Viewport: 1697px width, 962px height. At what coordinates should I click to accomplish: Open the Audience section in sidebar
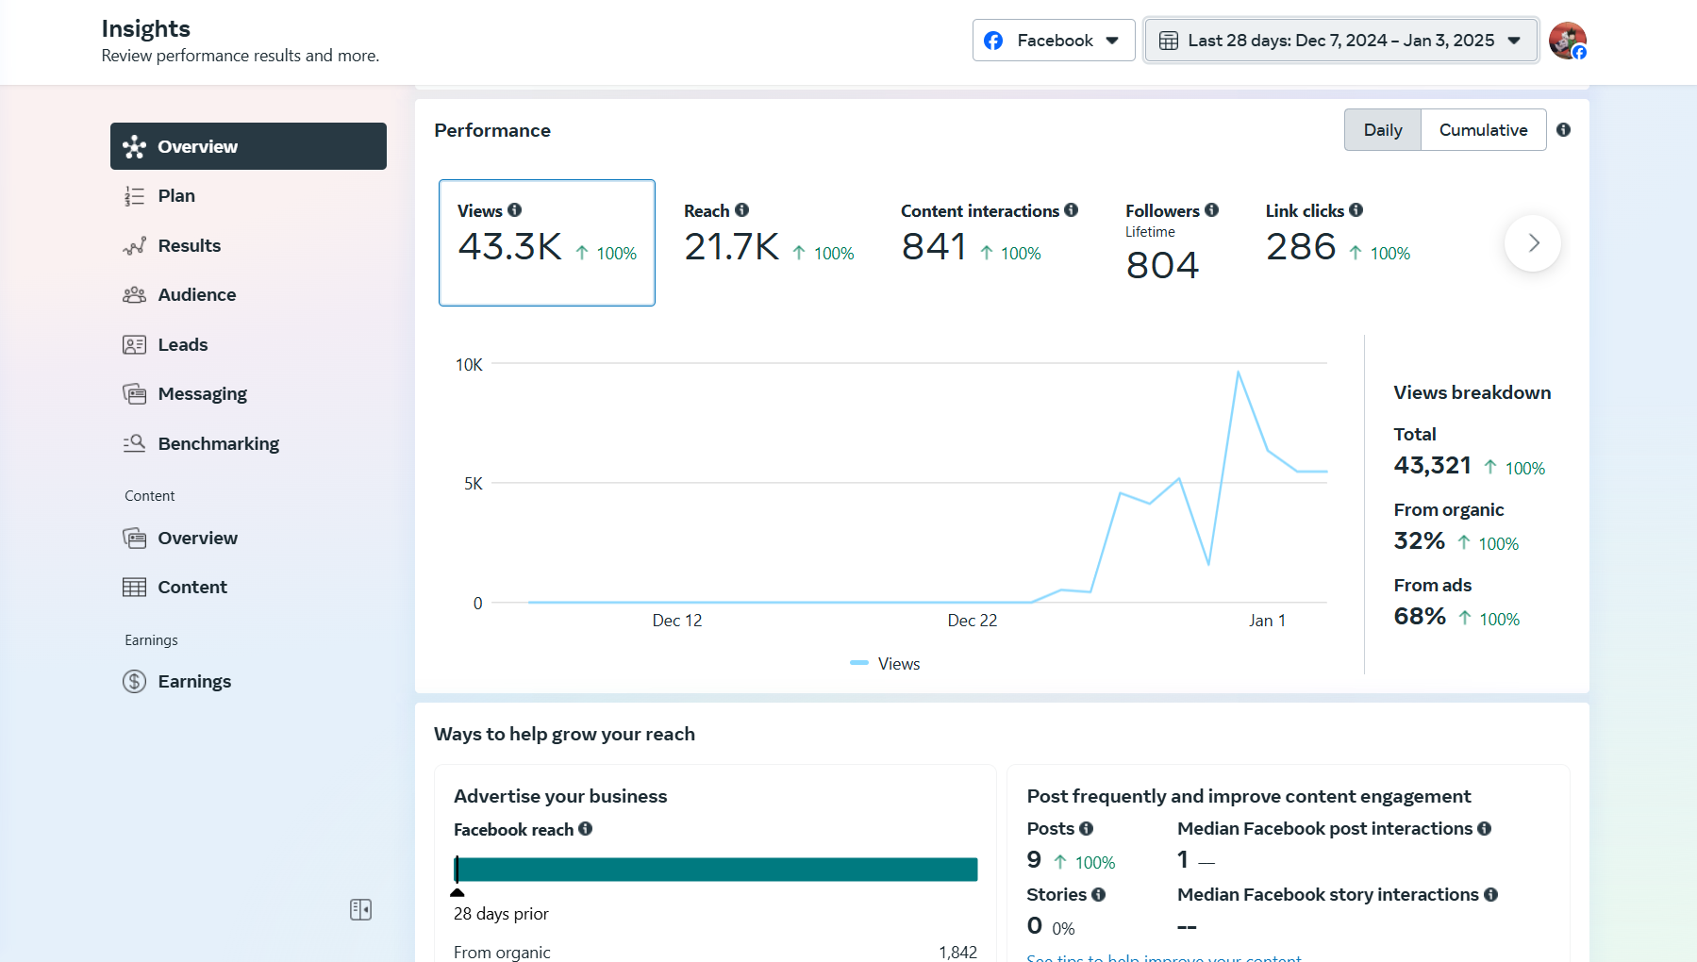(x=197, y=295)
